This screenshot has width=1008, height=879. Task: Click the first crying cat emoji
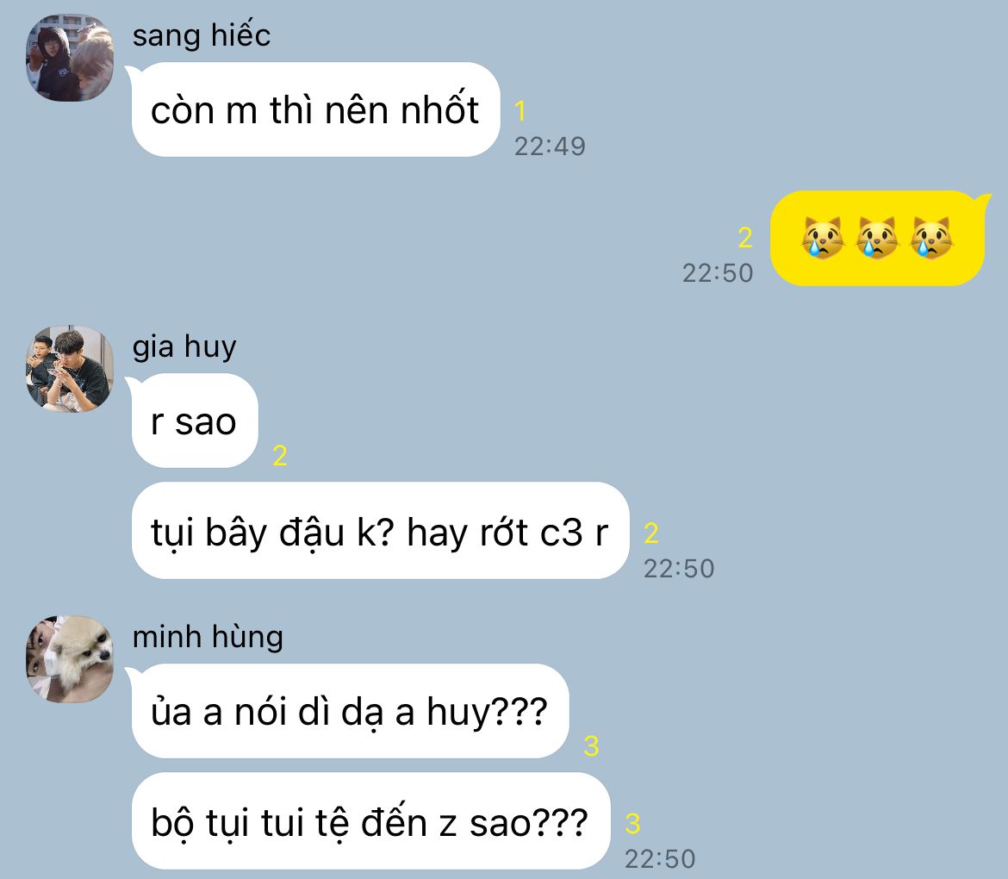pos(823,238)
